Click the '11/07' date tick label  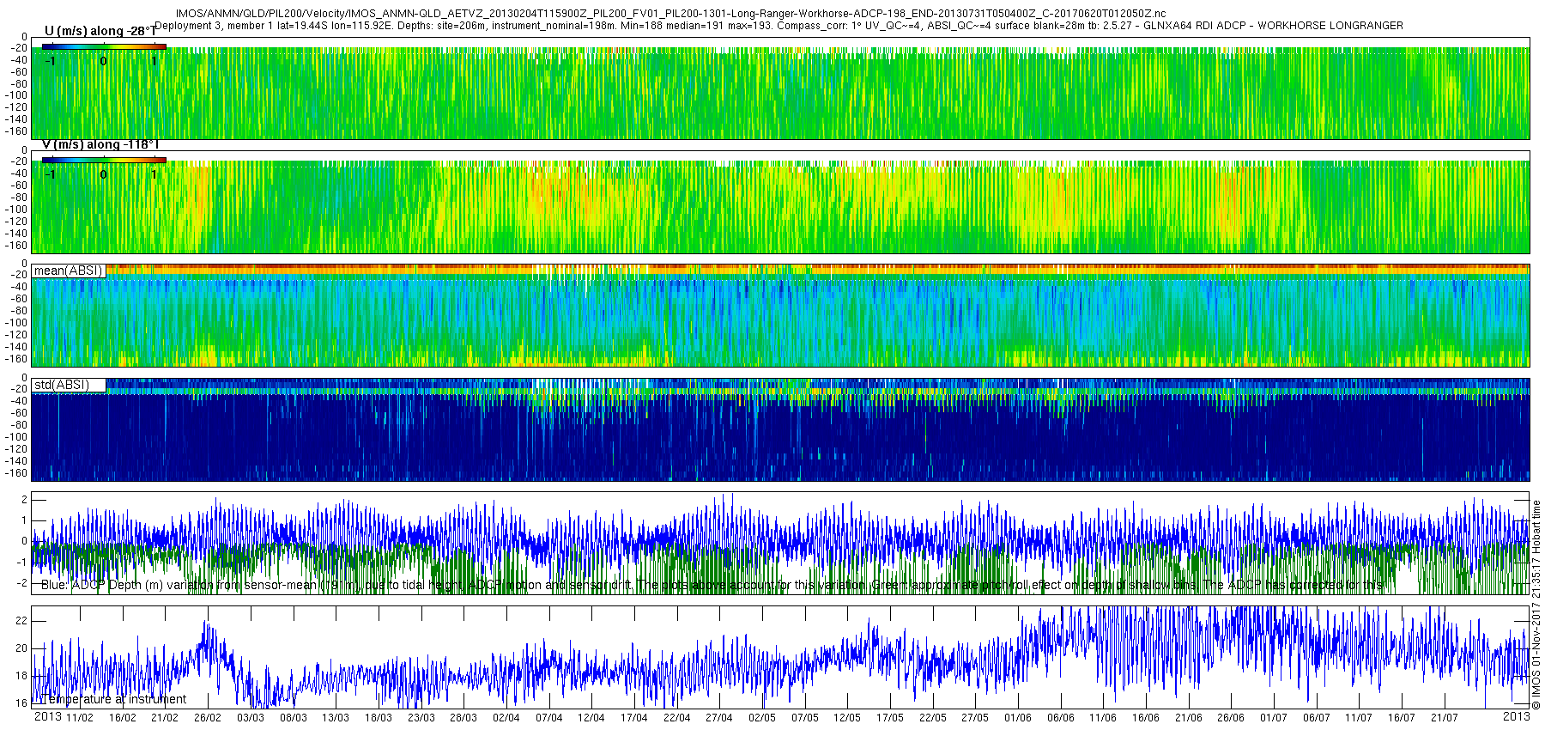(x=1359, y=718)
